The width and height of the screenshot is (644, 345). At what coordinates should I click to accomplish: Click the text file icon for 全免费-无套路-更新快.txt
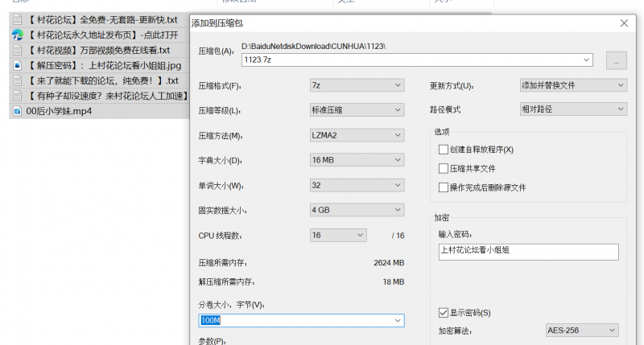coord(16,20)
